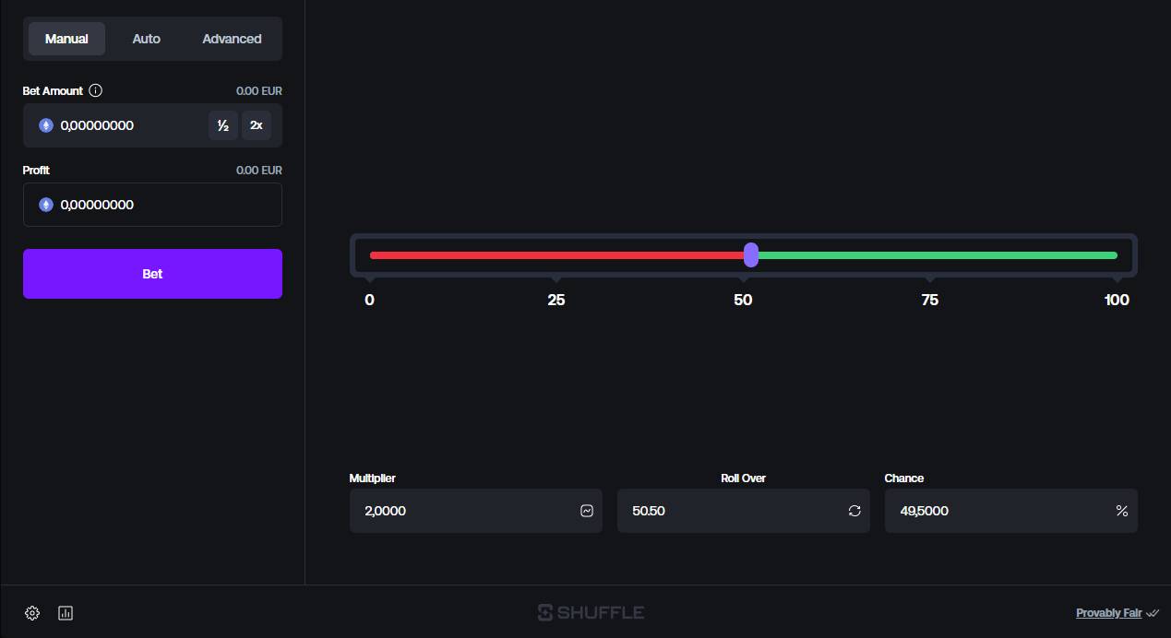Click the 100 mark label under slider
The width and height of the screenshot is (1171, 638).
coord(1117,300)
